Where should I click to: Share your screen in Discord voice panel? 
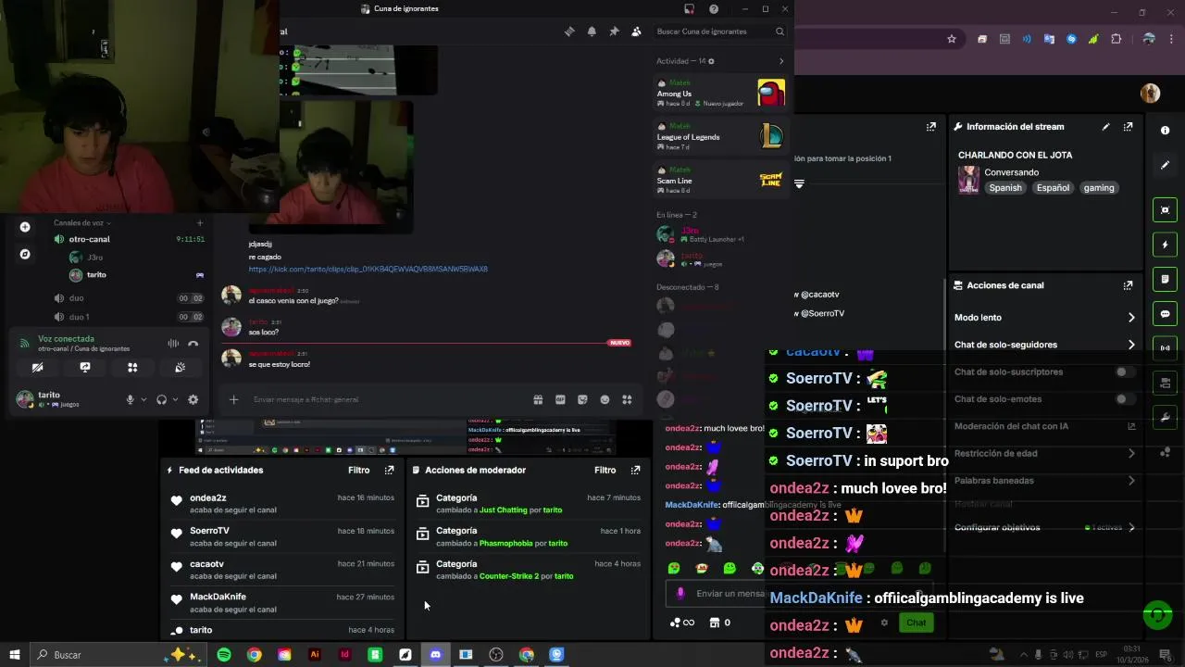85,368
